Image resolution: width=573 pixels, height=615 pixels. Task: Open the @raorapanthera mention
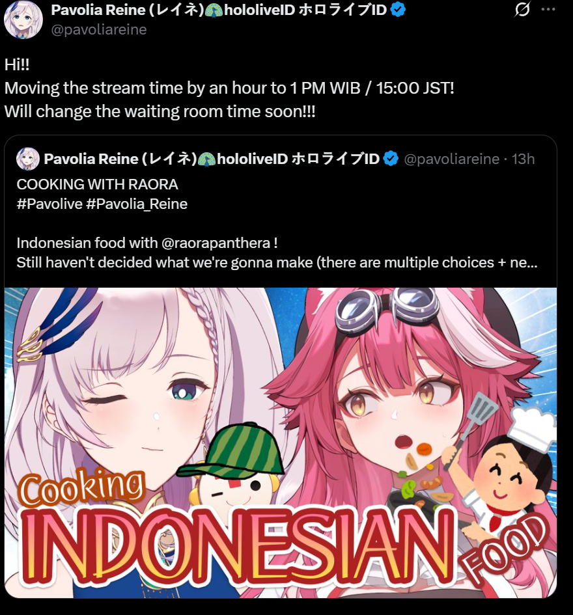click(216, 243)
